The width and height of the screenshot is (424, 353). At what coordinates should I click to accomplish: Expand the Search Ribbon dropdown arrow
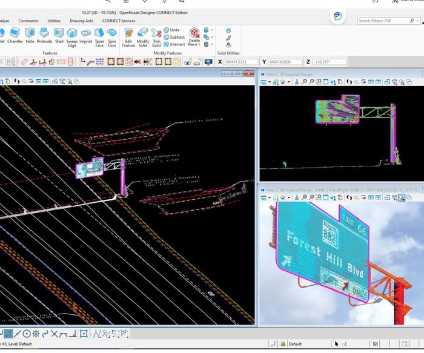[418, 21]
